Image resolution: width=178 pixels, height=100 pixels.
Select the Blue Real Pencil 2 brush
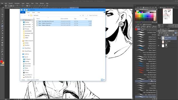coord(145,48)
